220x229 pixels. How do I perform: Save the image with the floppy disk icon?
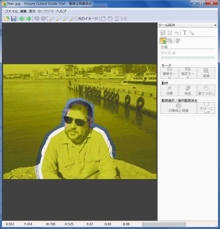(14, 19)
